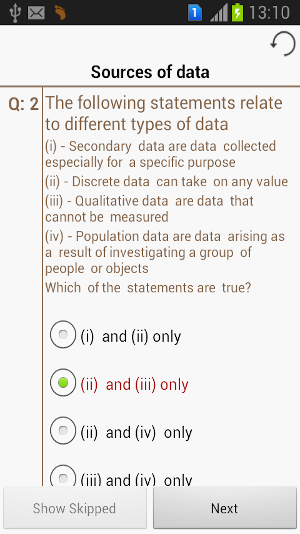Select the "(i) and (ii) only" radio button
300x534 pixels.
point(63,334)
